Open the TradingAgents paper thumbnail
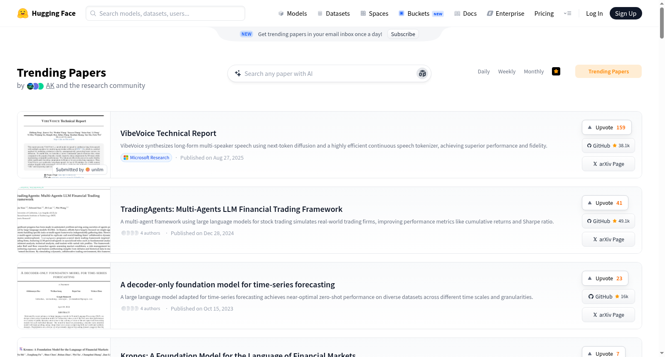 [64, 220]
